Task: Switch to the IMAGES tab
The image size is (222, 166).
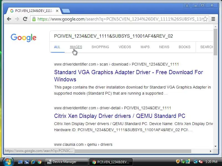Action: tap(76, 47)
